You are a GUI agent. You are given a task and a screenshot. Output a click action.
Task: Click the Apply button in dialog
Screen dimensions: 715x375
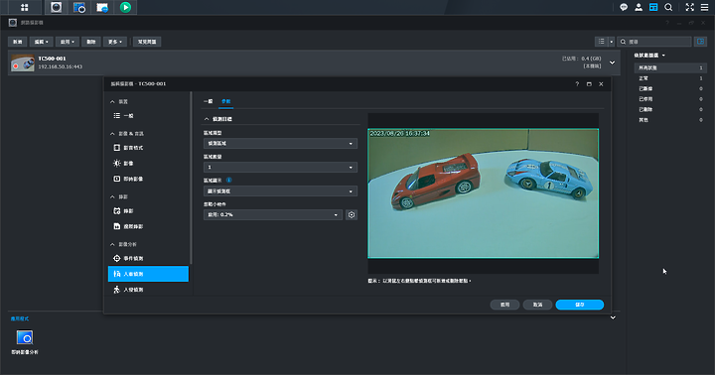[504, 305]
